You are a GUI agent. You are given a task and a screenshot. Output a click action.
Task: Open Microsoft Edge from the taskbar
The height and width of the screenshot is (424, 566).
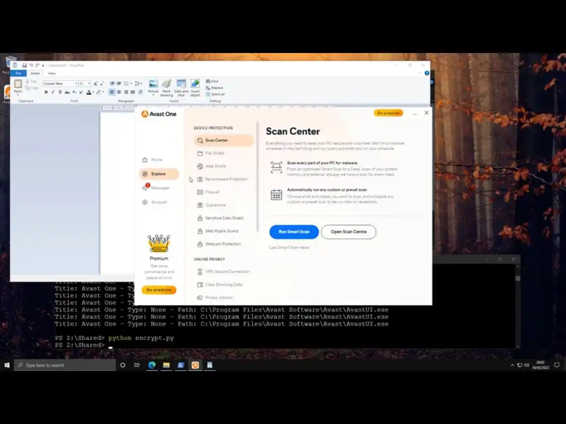(x=152, y=365)
